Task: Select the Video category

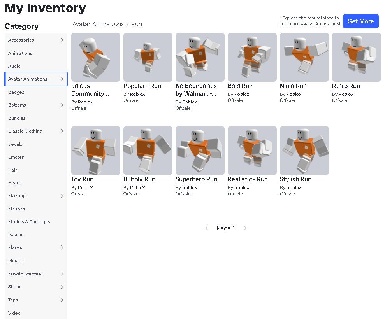Action: (x=35, y=313)
